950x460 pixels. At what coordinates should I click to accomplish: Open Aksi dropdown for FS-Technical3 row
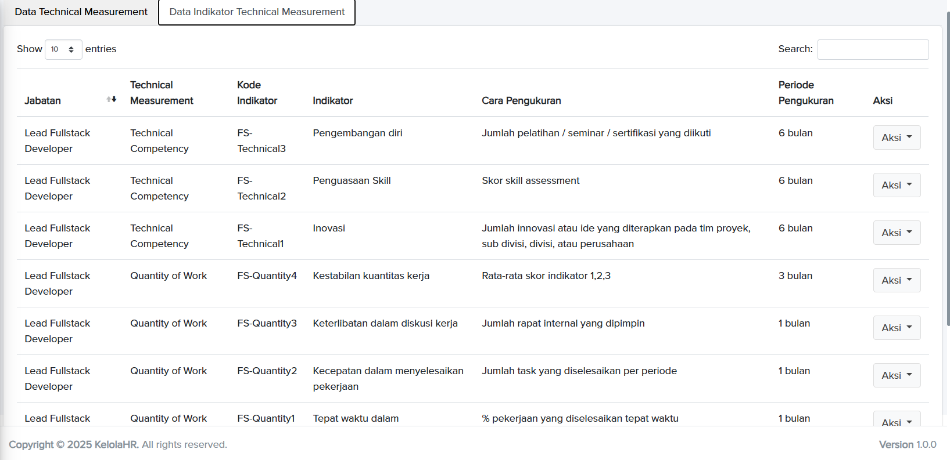[896, 137]
